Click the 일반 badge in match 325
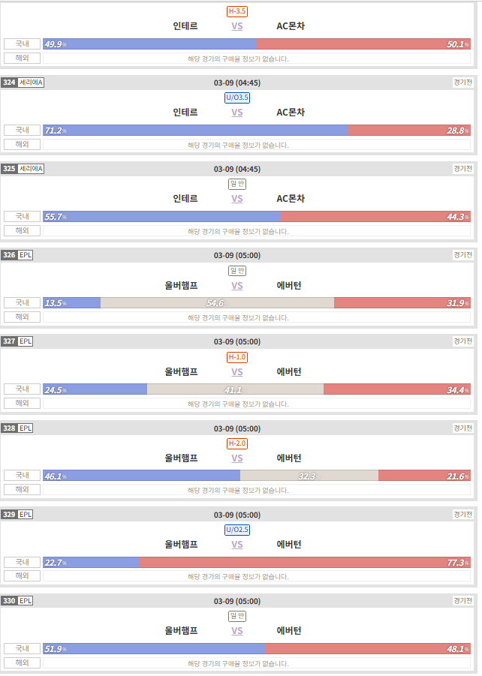 pos(237,184)
